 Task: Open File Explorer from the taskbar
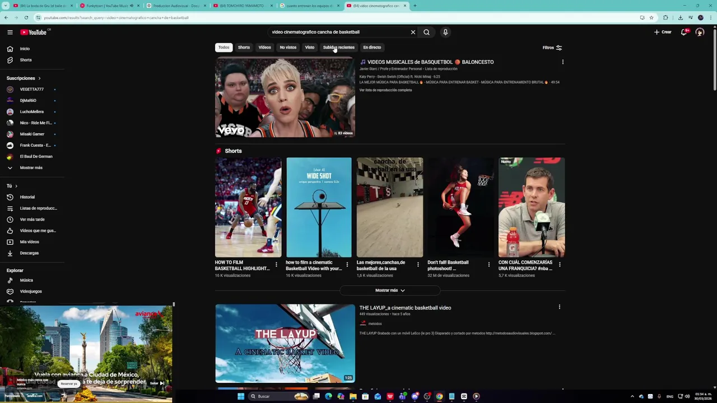[353, 396]
